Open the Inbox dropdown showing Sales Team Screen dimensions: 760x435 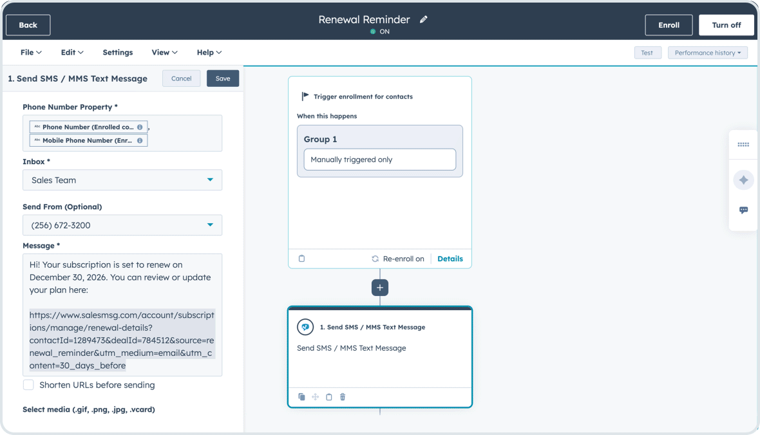coord(122,180)
